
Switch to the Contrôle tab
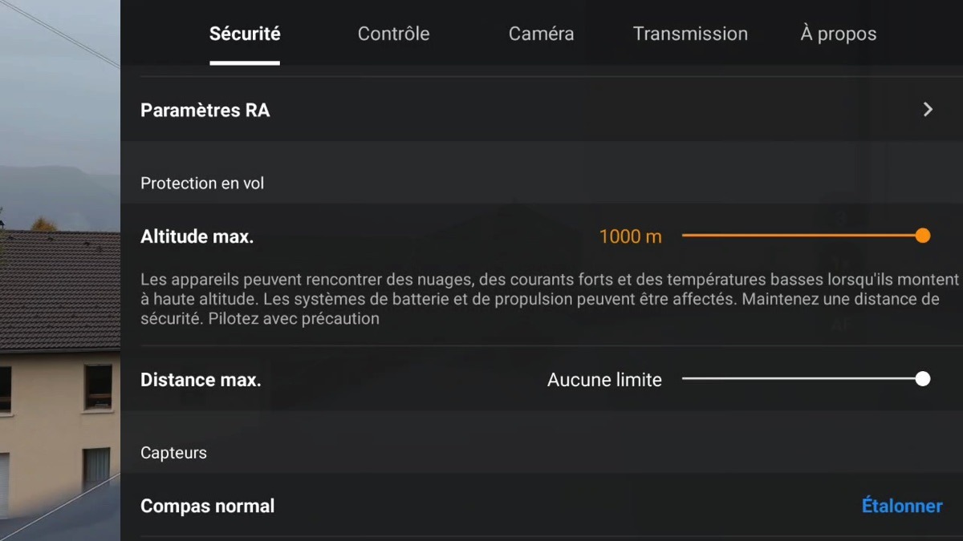click(393, 34)
